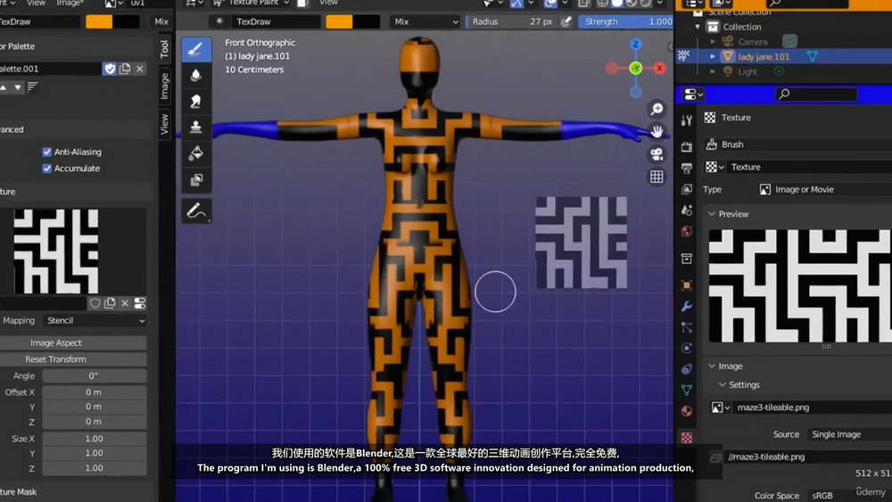Screen dimensions: 892x502
Task: Toggle the Anti-Aliasing checkbox
Action: click(x=46, y=152)
